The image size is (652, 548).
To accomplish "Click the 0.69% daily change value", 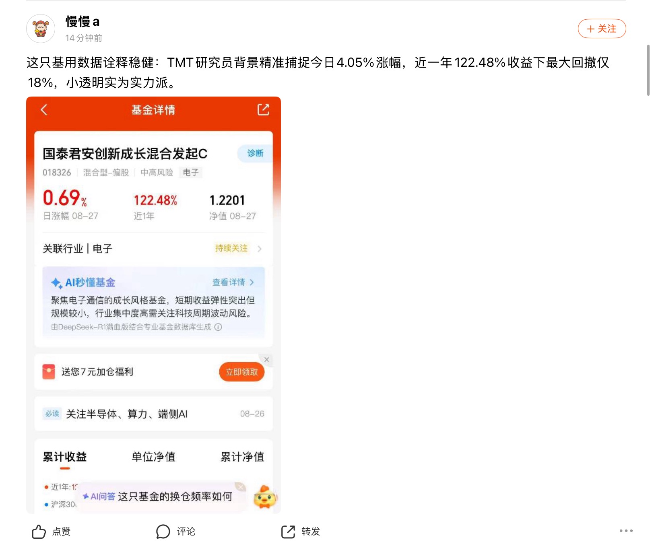I will (65, 198).
